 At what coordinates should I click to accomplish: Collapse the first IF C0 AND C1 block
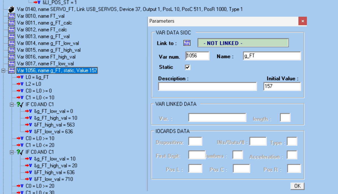tap(12, 105)
